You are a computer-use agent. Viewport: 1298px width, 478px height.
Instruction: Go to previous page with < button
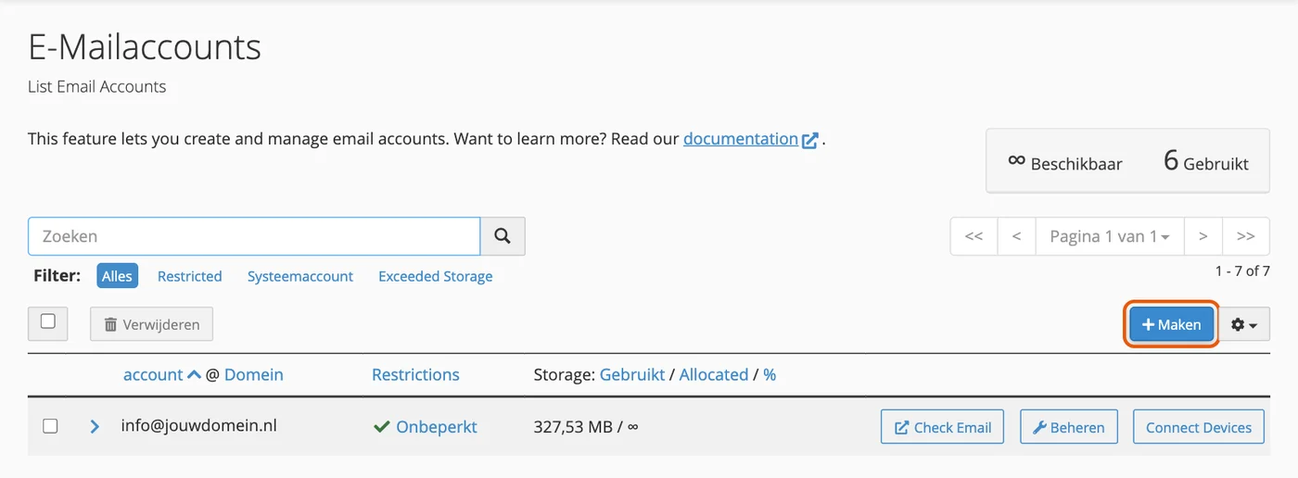pos(1016,236)
